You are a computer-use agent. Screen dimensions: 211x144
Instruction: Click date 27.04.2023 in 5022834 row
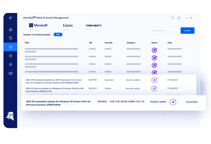(x=192, y=102)
